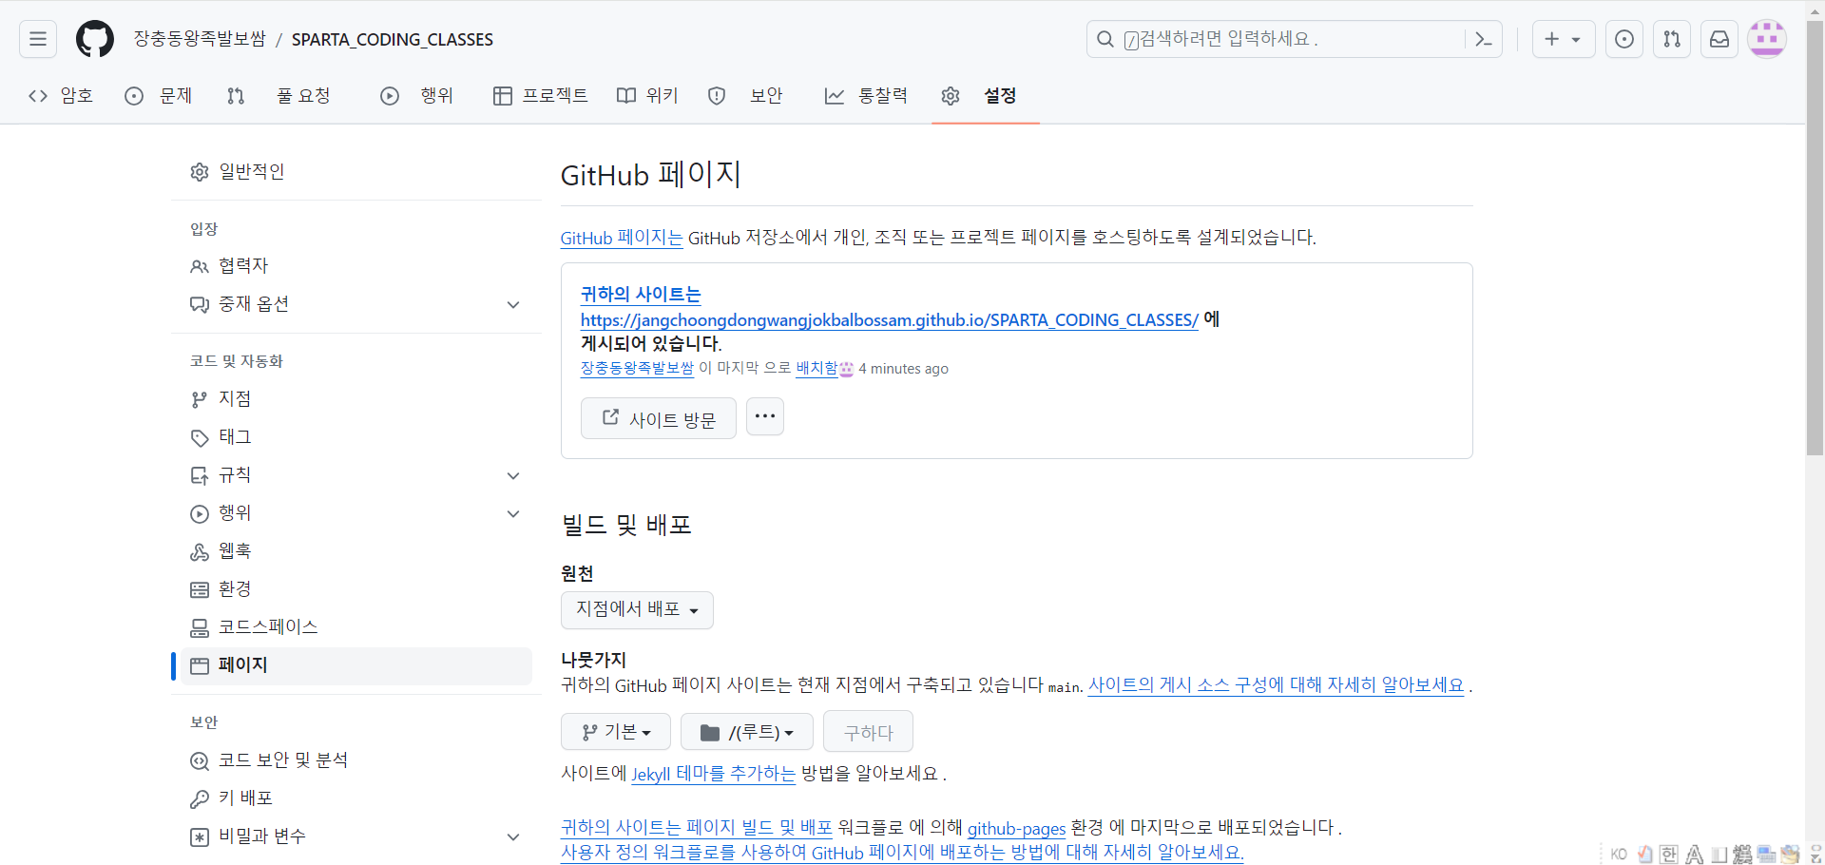Switch to the 암호 code tab

(63, 96)
